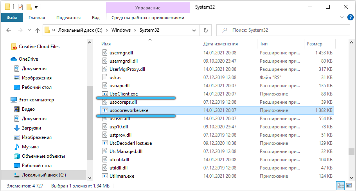
Task: Refresh the System32 folder view
Action: tap(205, 30)
